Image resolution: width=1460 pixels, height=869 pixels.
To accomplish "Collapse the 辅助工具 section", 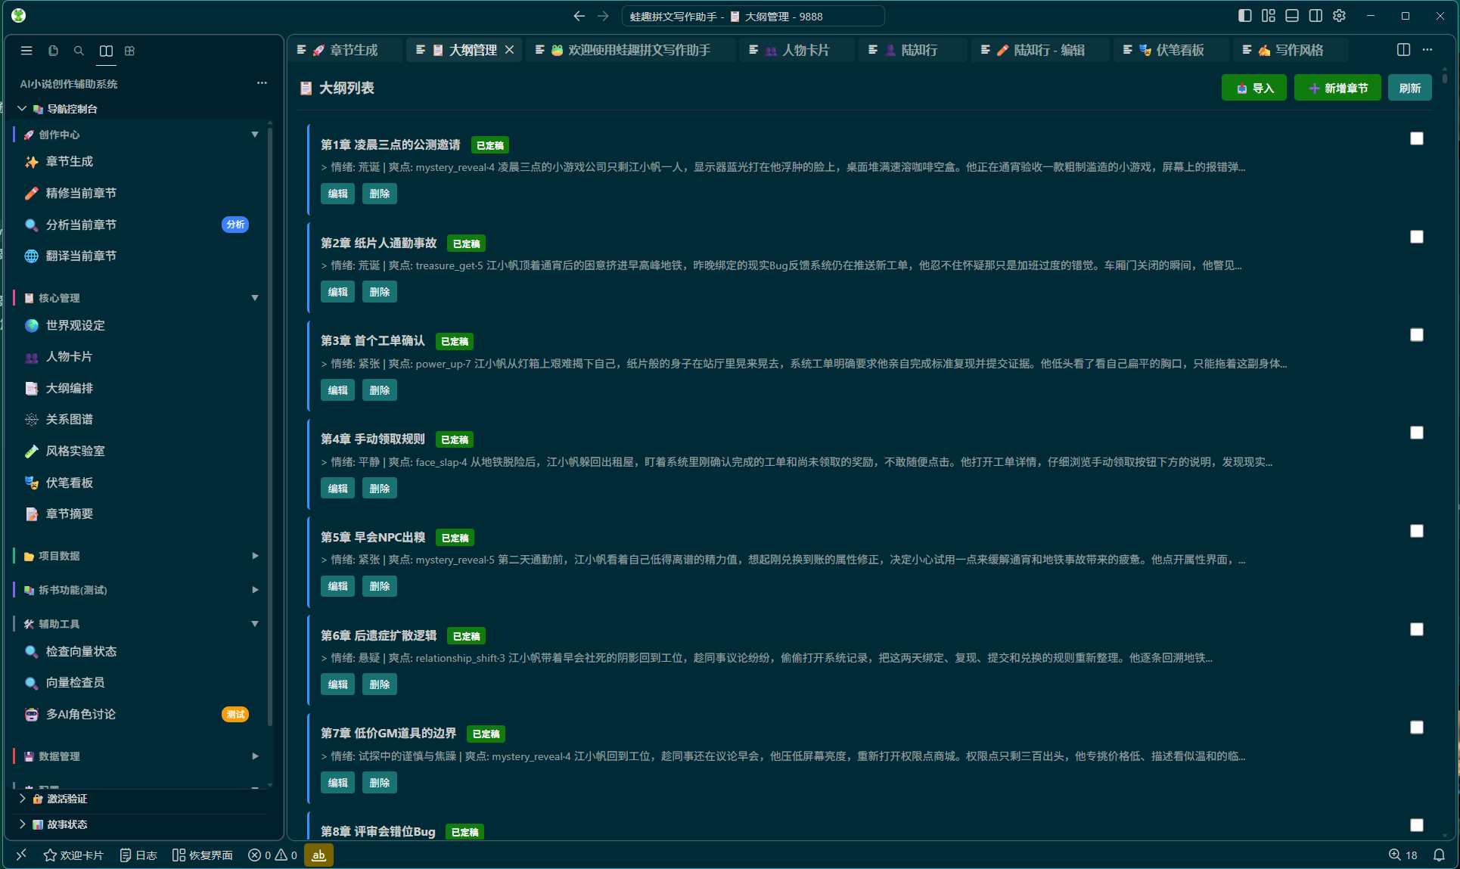I will [x=137, y=624].
